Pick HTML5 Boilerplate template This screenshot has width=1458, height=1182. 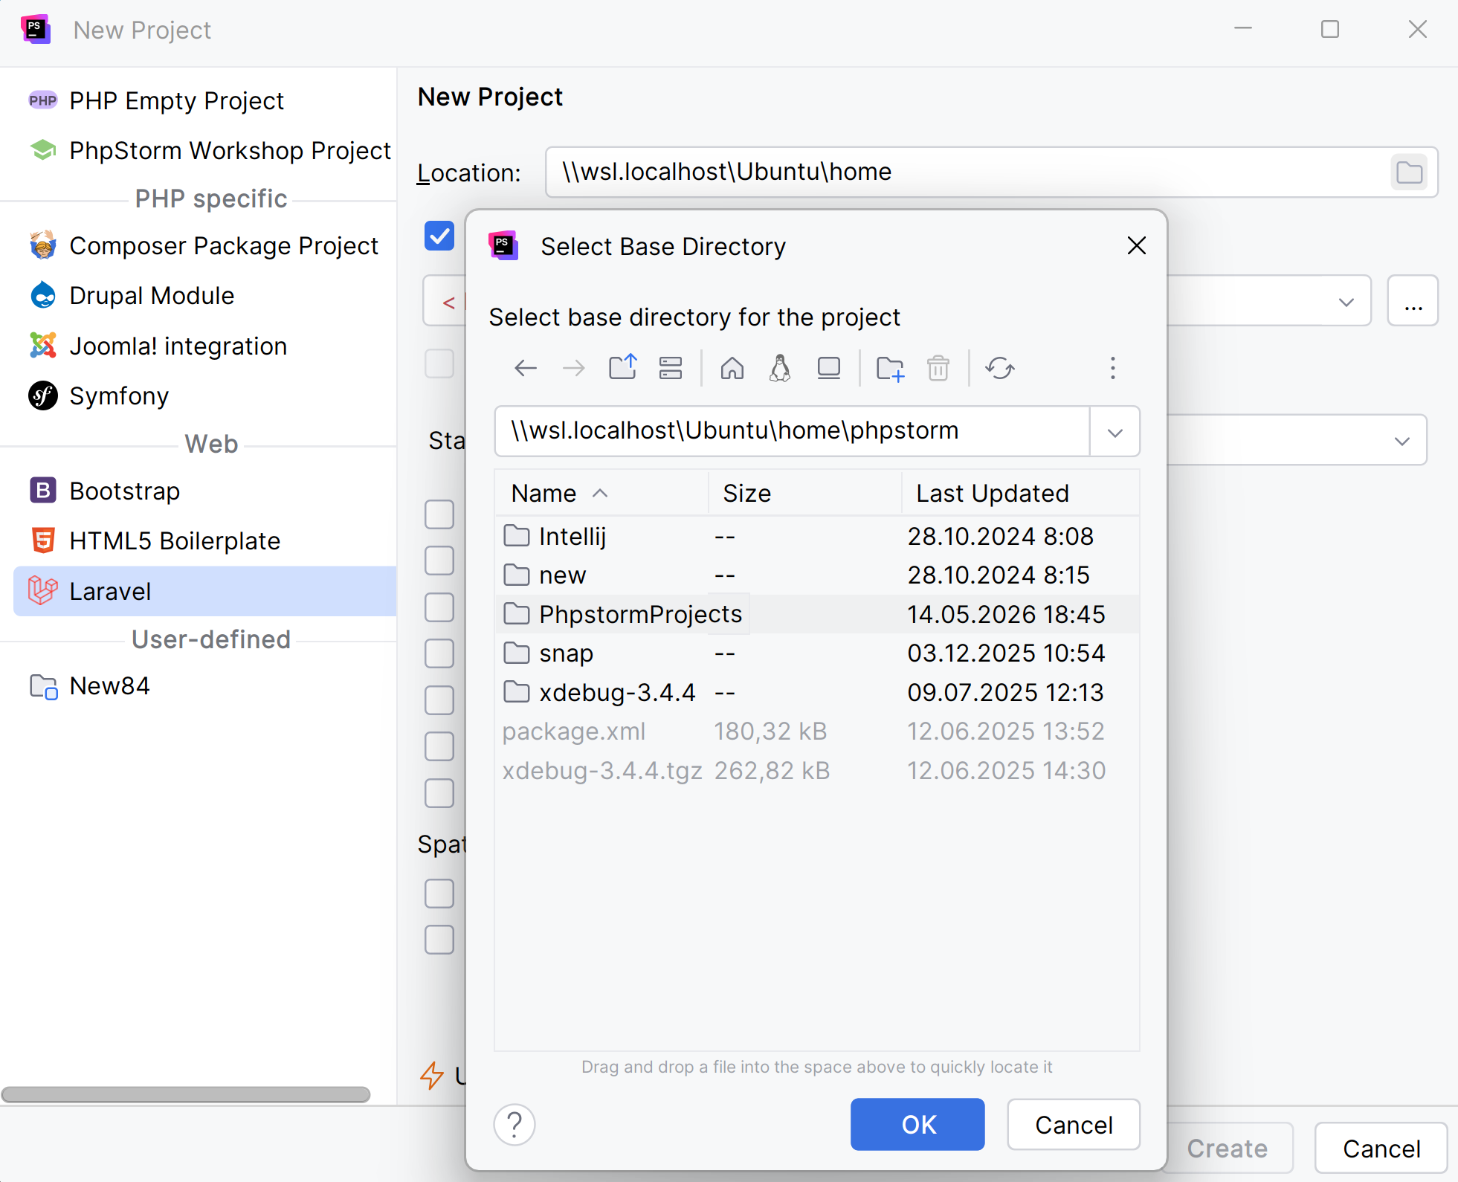tap(198, 540)
